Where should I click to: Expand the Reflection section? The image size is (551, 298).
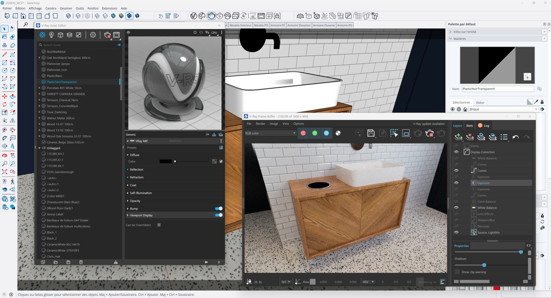[x=136, y=170]
